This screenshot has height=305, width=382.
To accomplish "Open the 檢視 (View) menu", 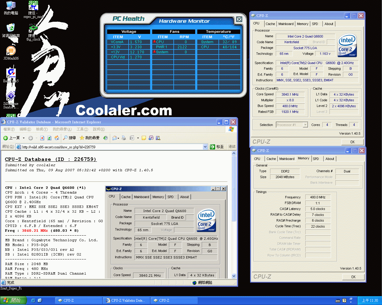I will (42, 129).
